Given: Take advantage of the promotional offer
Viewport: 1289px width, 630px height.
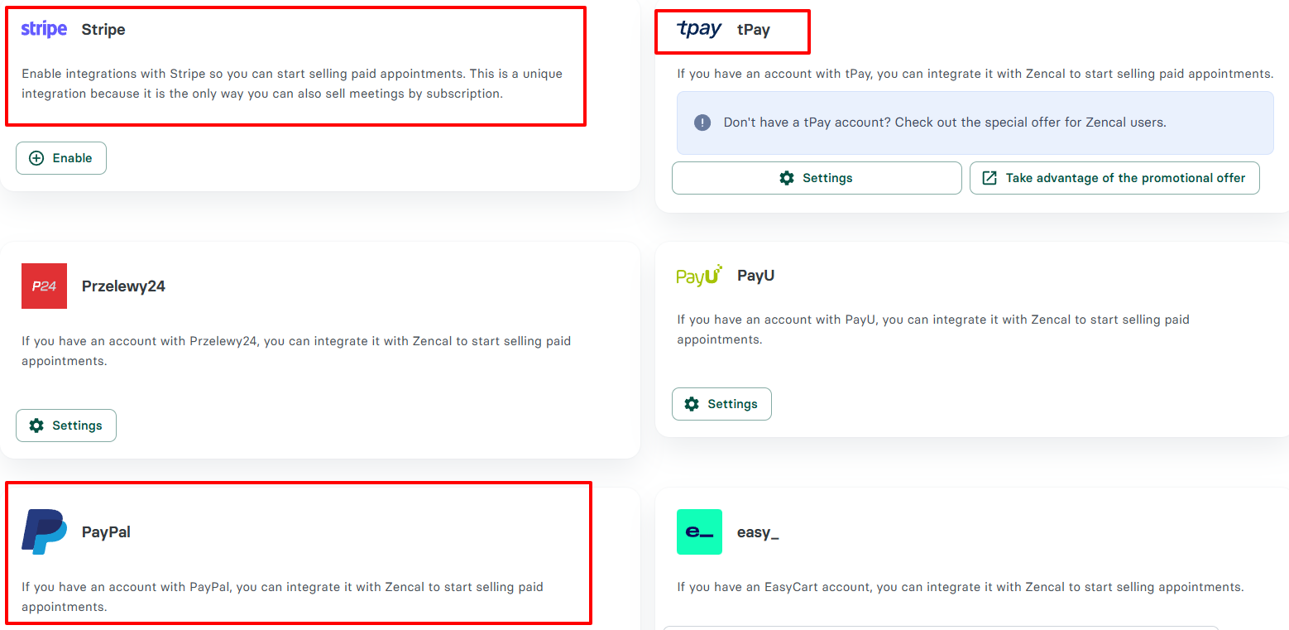Looking at the screenshot, I should click(x=1114, y=178).
